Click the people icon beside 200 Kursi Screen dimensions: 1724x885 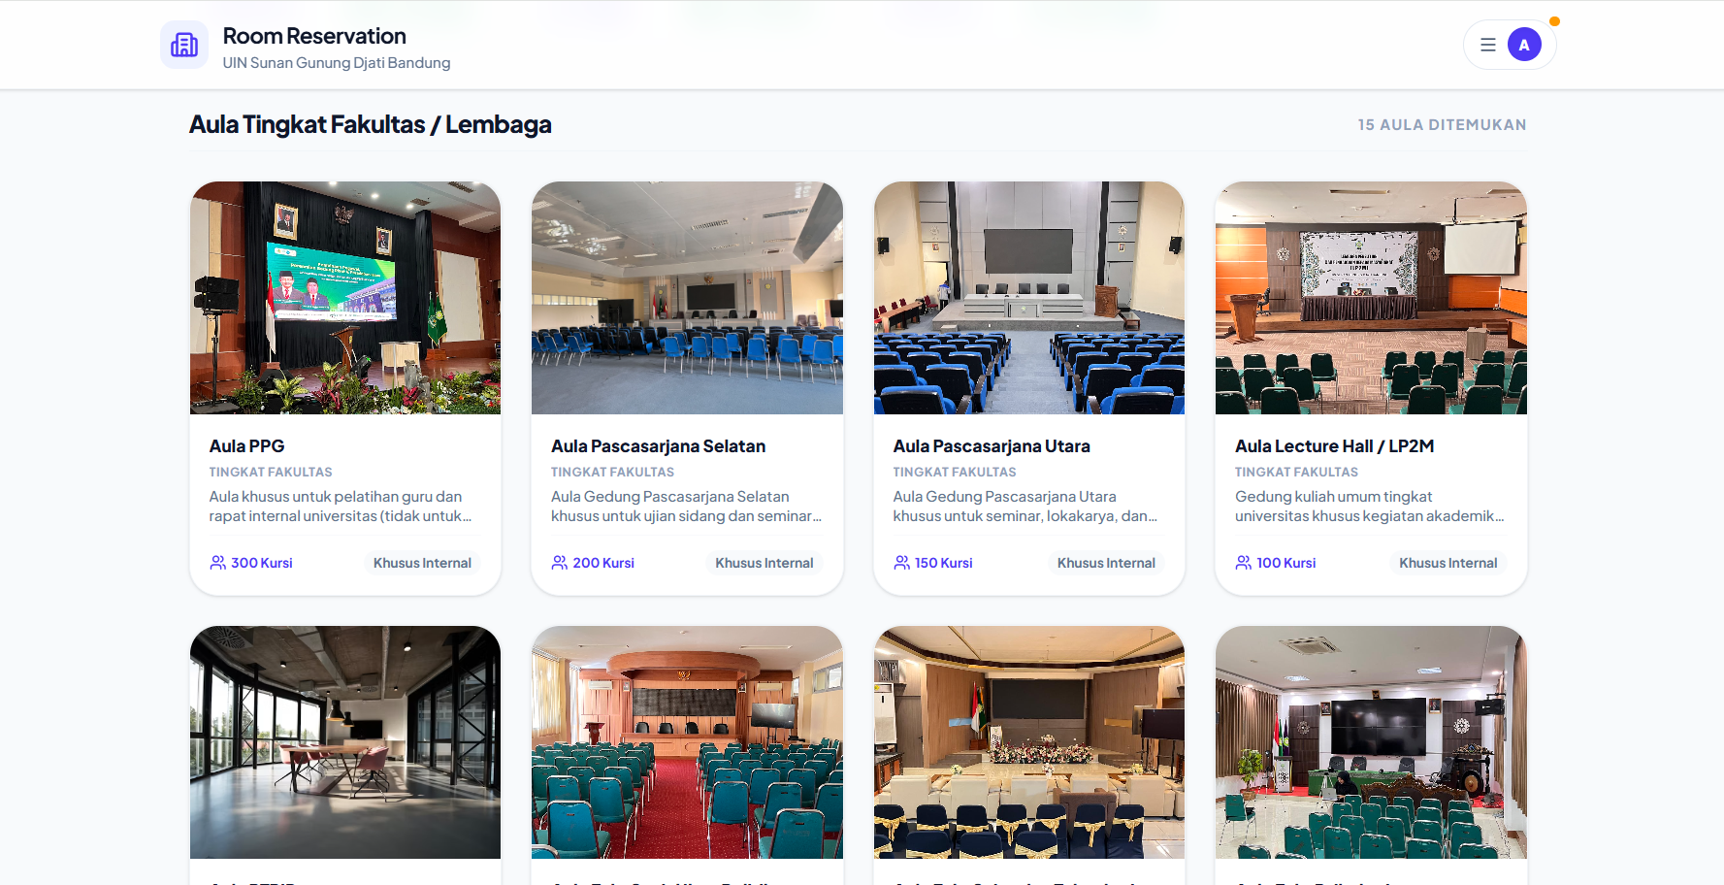click(560, 563)
